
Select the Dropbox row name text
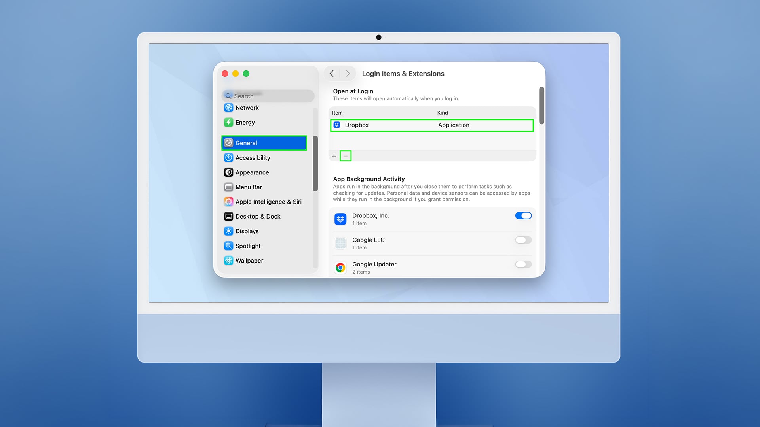[x=357, y=125]
